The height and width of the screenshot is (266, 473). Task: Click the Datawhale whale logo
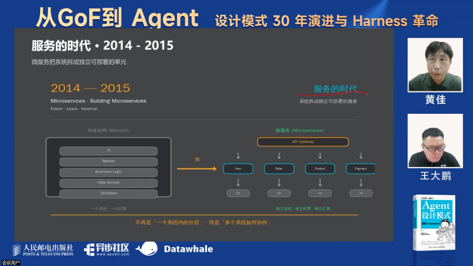pyautogui.click(x=146, y=248)
